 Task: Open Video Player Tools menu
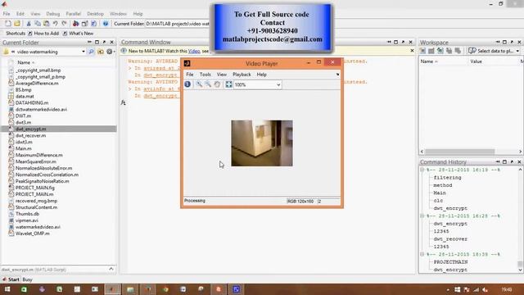tap(206, 75)
